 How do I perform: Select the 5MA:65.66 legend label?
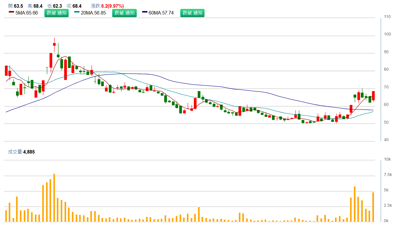pos(27,13)
